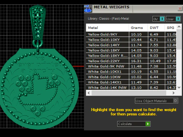Select the Yellow Gold:22KY row
This screenshot has width=183, height=137.
point(131,61)
